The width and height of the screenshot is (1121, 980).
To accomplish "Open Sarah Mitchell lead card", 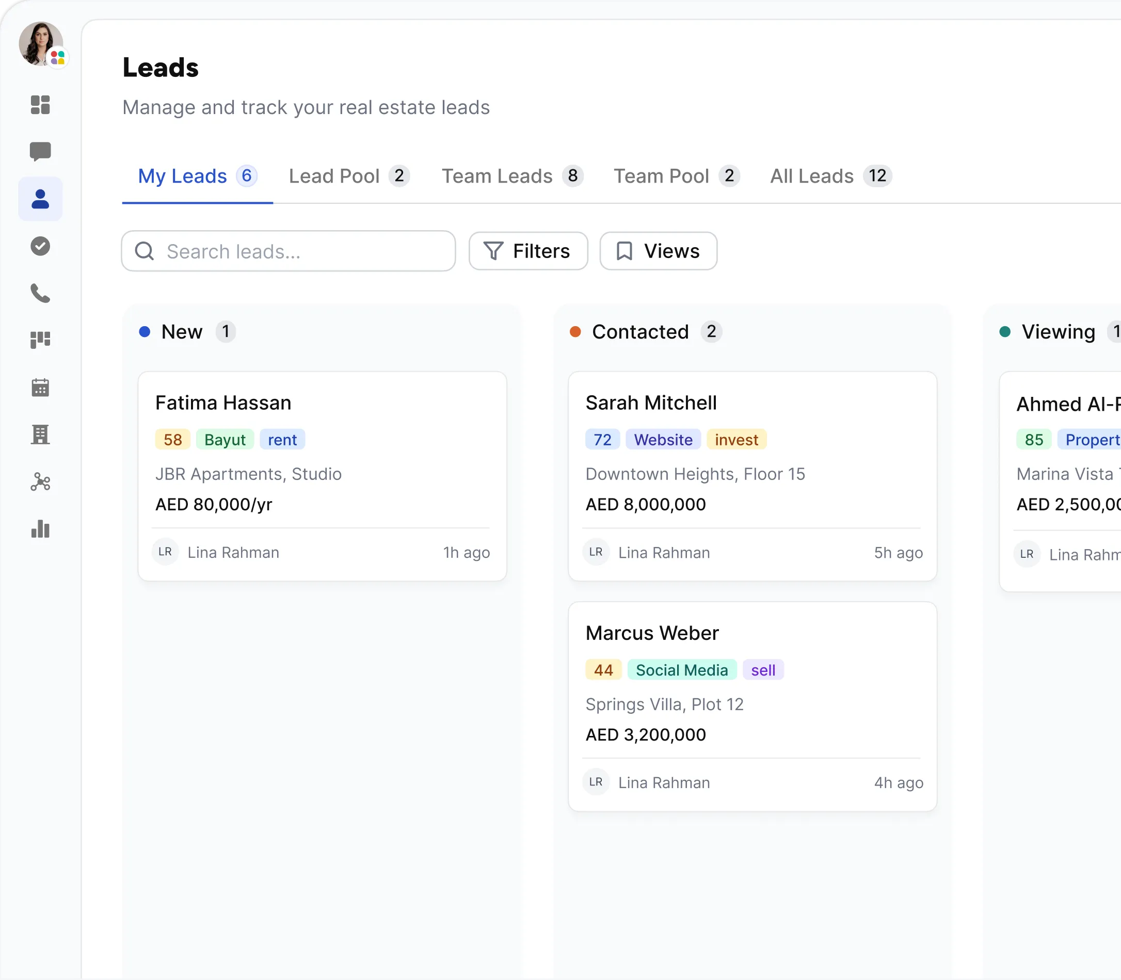I will [752, 476].
